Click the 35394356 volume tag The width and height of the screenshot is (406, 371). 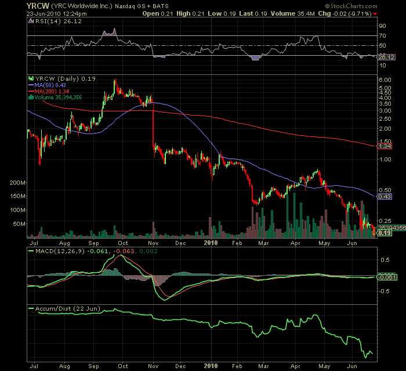click(391, 228)
